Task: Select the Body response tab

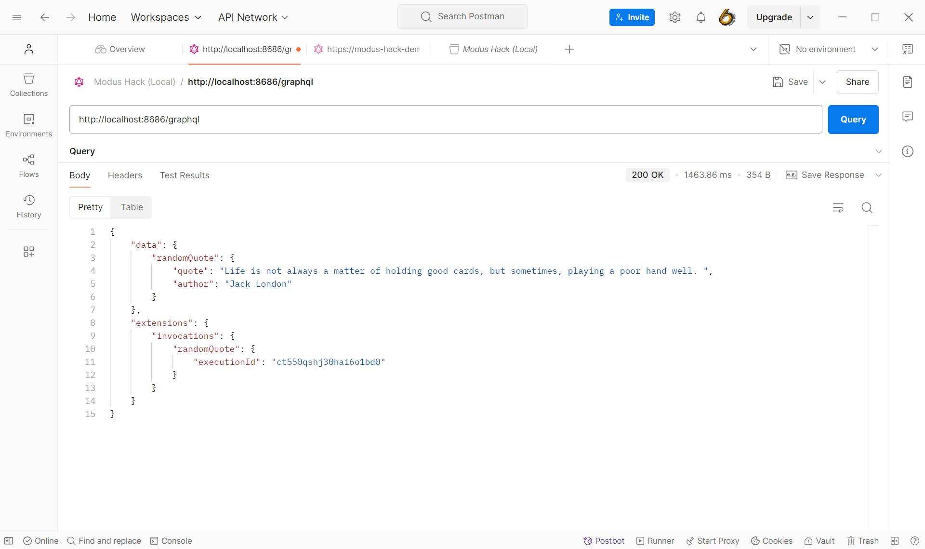Action: [x=80, y=175]
